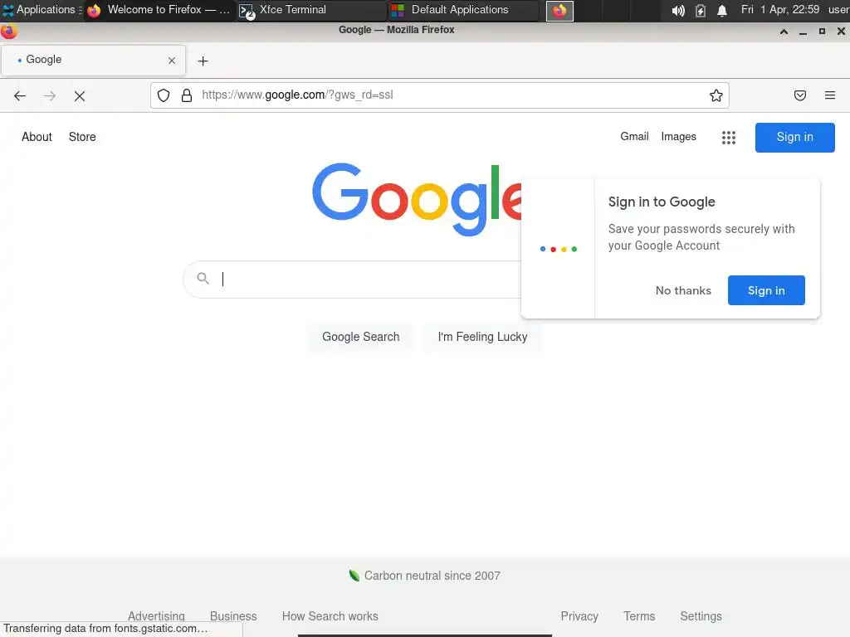
Task: Click I'm Feeling Lucky button
Action: (482, 337)
